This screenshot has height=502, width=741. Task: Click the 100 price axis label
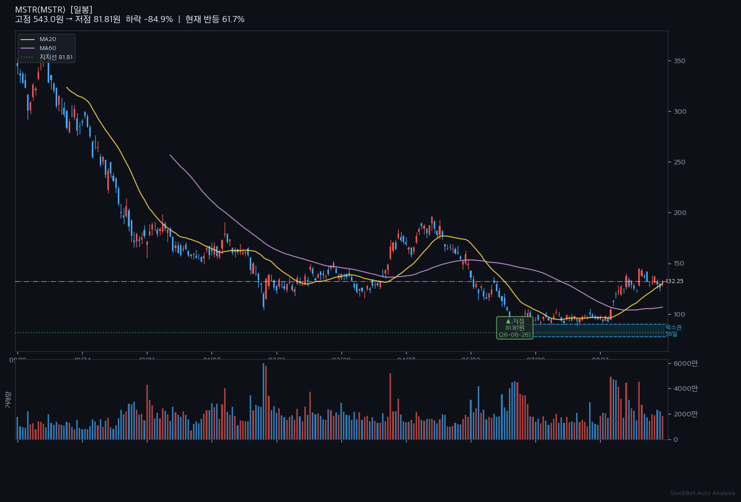680,315
